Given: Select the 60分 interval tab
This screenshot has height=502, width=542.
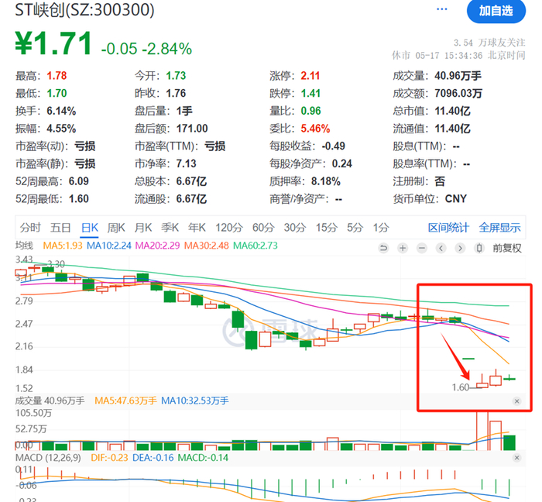Looking at the screenshot, I should pyautogui.click(x=263, y=228).
